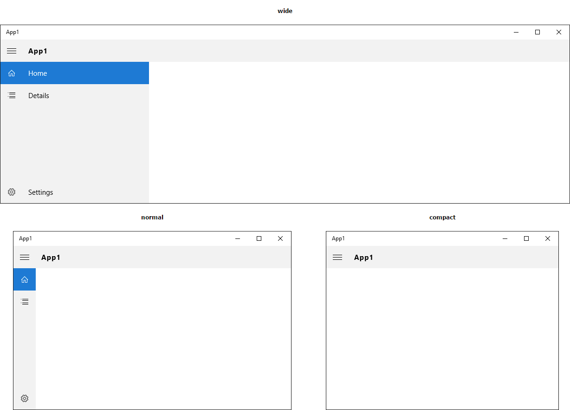The height and width of the screenshot is (410, 570).
Task: Select the Details list icon in the normal window
Action: tap(25, 302)
